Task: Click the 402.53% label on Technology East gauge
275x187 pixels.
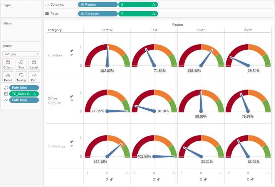Action: click(x=144, y=156)
